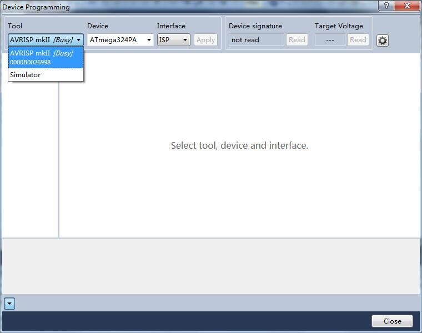
Task: Click the Device label above ATmega324PA
Action: (x=98, y=26)
